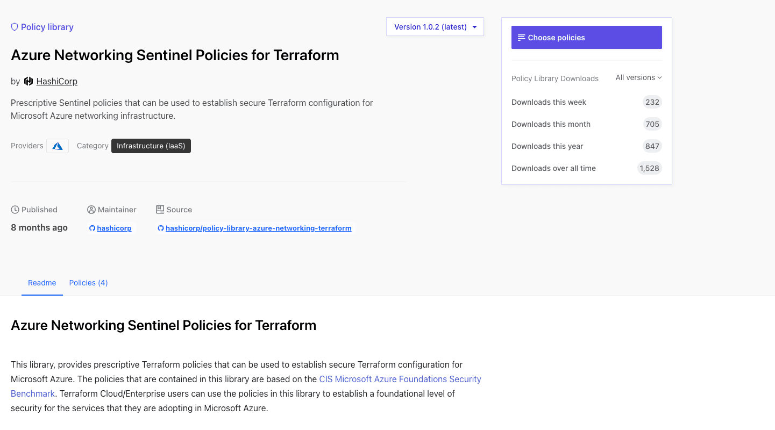Follow the HashiCorp author link
775x430 pixels.
pos(57,82)
